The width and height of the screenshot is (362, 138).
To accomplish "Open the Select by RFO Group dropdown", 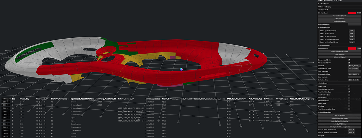I will [x=351, y=33].
